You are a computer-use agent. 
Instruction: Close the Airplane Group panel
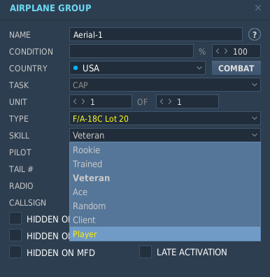click(x=258, y=8)
